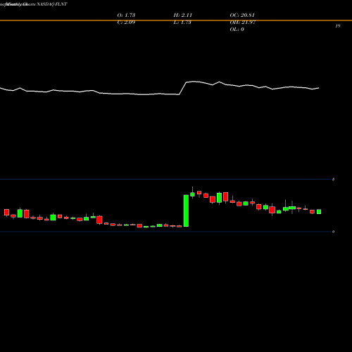Viewport: 352px width, 352px height.
Task: Select the "OH: 21.97" reading
Action: (243, 23)
